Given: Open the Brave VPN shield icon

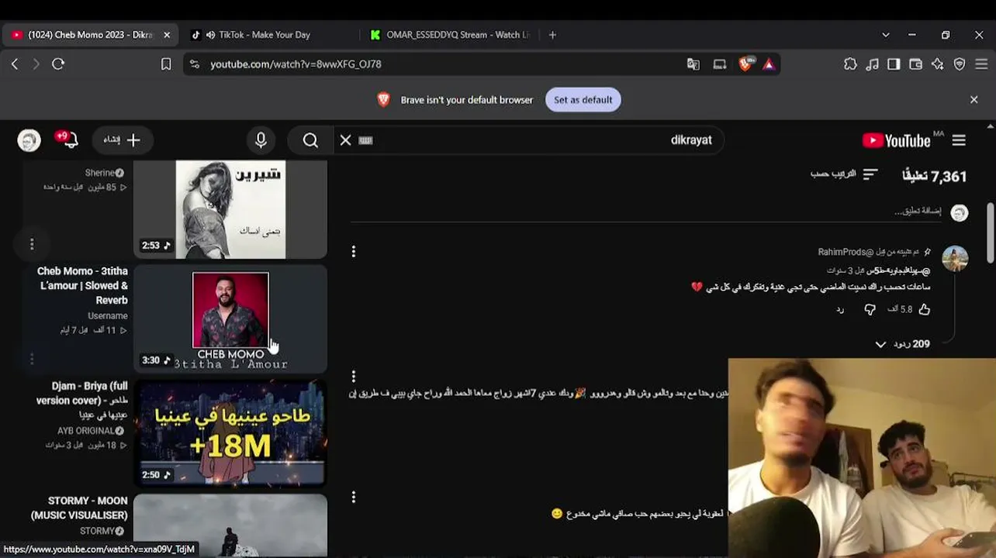Looking at the screenshot, I should pos(960,64).
